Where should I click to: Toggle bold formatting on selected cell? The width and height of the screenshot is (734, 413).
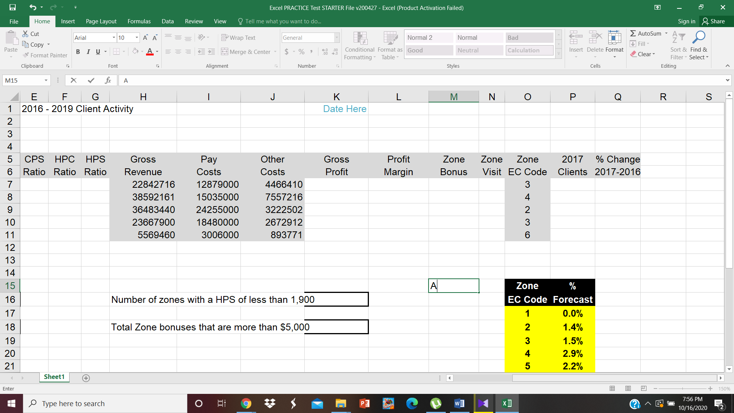(x=78, y=52)
